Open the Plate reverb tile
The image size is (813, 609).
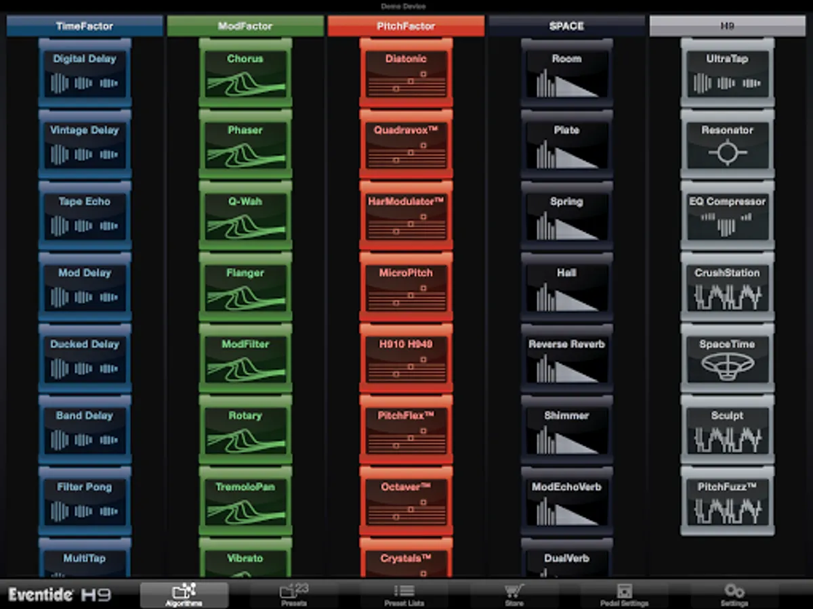pos(566,145)
